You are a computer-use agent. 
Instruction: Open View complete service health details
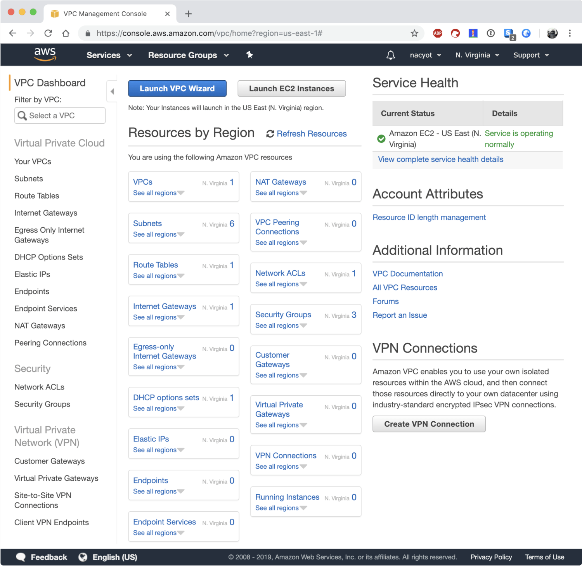(x=440, y=159)
